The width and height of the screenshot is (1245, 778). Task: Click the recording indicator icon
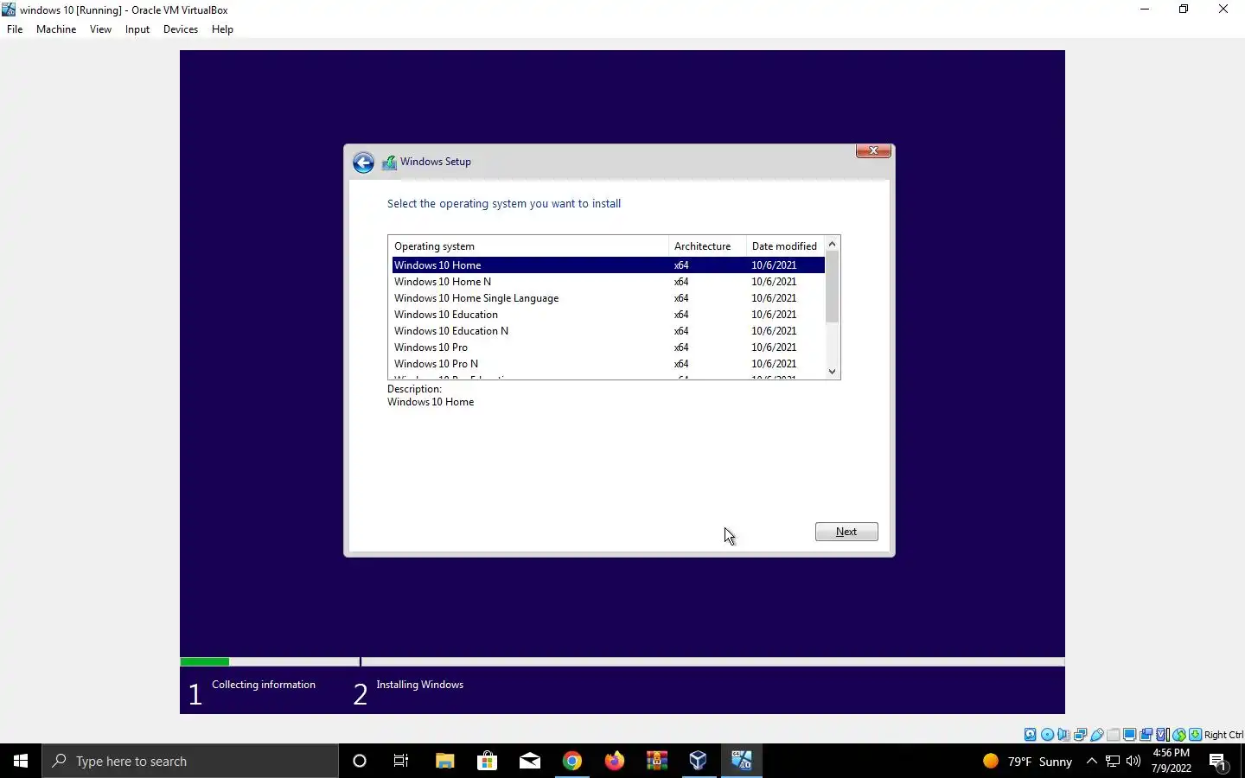pos(1146,735)
